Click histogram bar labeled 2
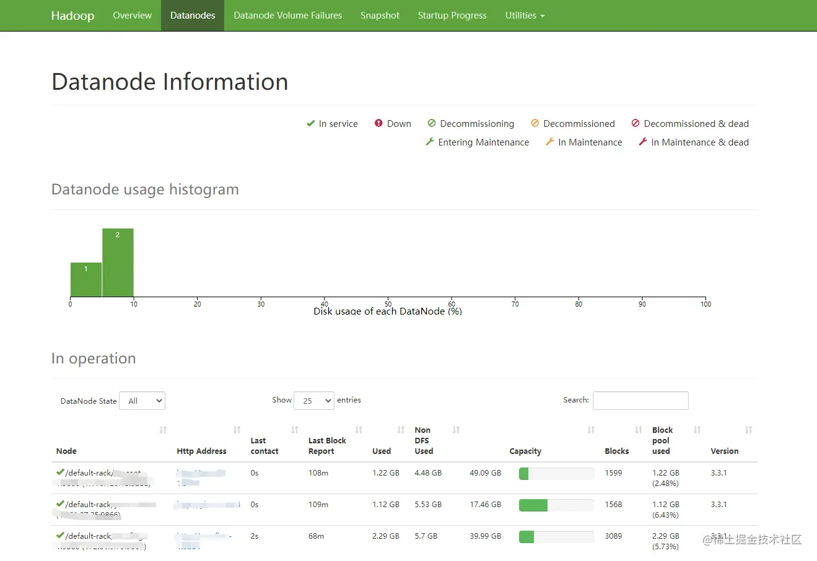This screenshot has height=561, width=817. [118, 263]
